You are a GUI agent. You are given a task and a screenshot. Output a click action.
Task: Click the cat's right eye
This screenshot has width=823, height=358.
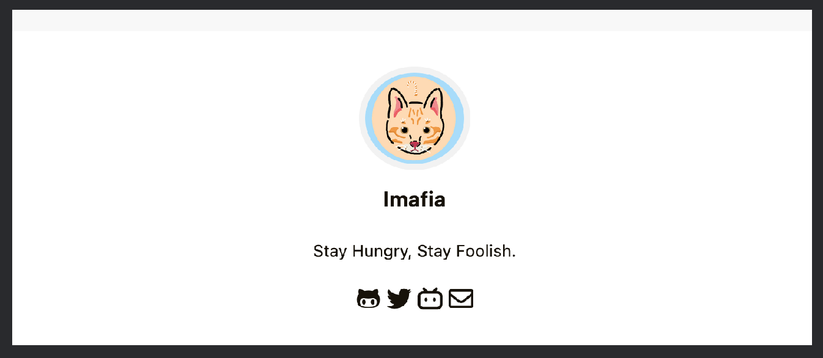(x=426, y=130)
